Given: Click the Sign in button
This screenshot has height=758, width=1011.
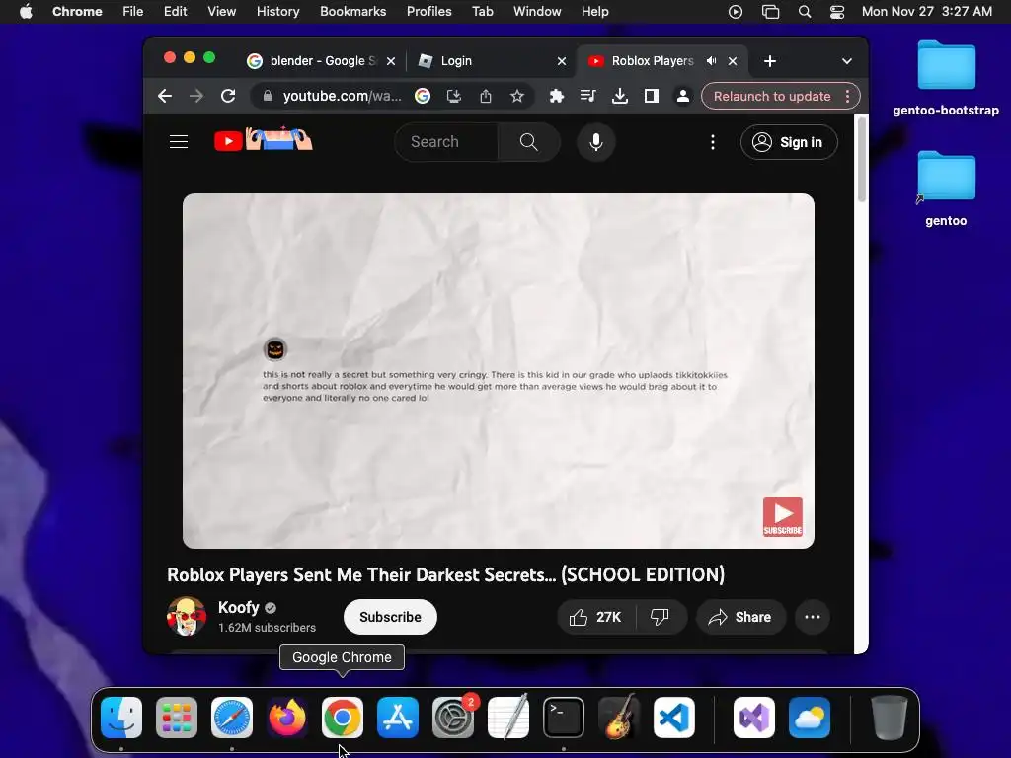Looking at the screenshot, I should 789,142.
